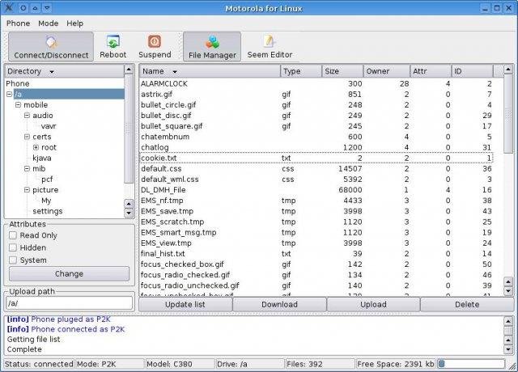
Task: Select the DL_DMH_File row
Action: [x=316, y=190]
